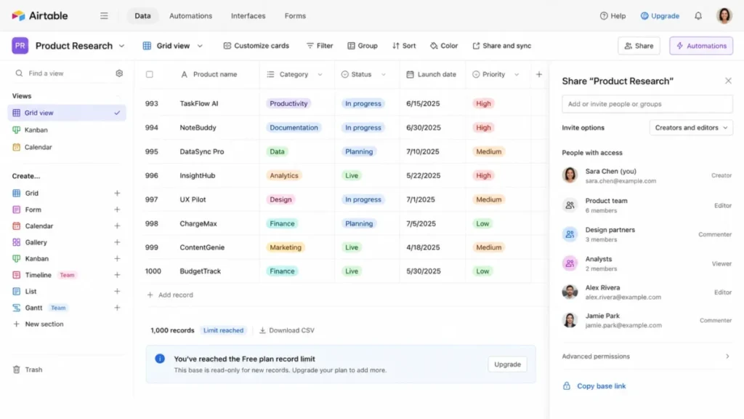Add a new Grid view plus icon
744x419 pixels.
(117, 193)
